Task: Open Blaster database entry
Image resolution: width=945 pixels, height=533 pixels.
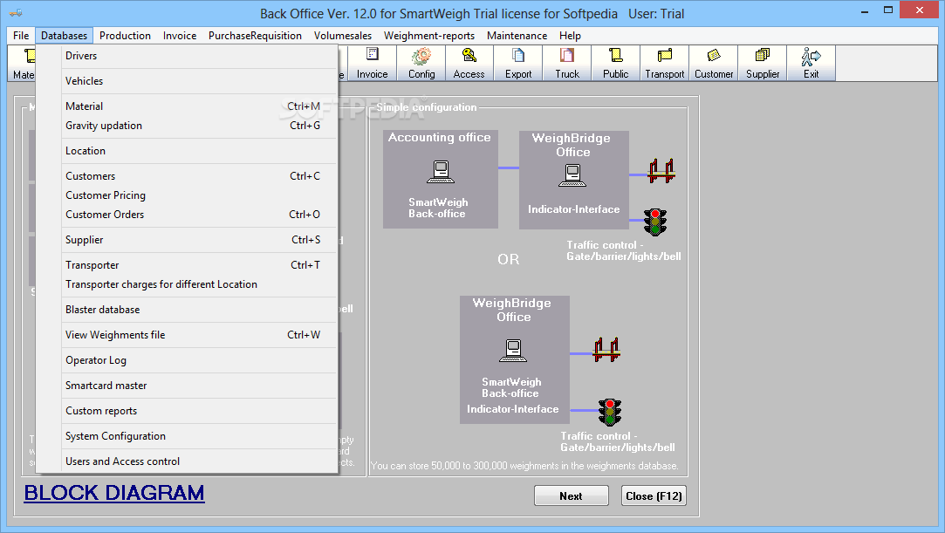Action: coord(187,310)
